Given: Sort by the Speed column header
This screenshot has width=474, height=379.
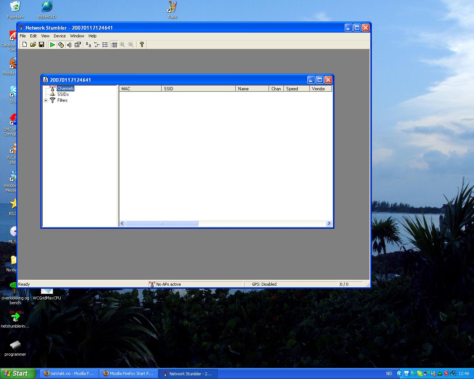Looking at the screenshot, I should [x=297, y=89].
